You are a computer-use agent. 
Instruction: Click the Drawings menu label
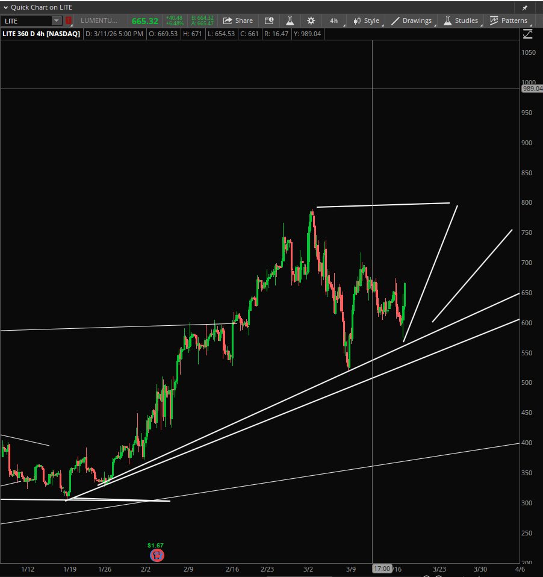tap(418, 20)
